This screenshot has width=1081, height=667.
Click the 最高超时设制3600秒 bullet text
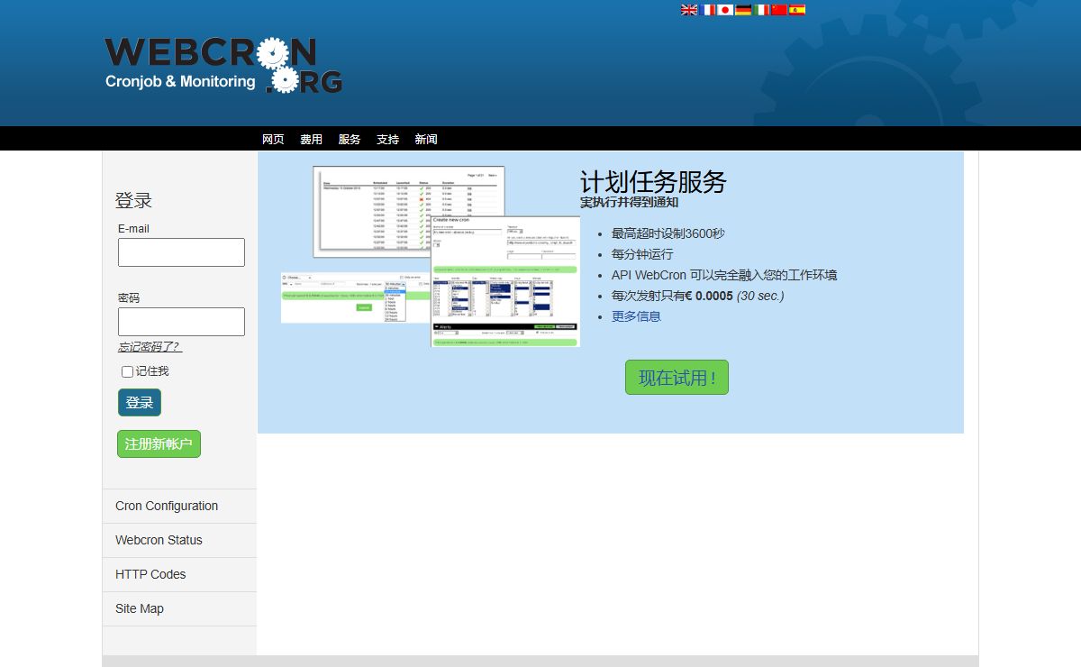(668, 233)
